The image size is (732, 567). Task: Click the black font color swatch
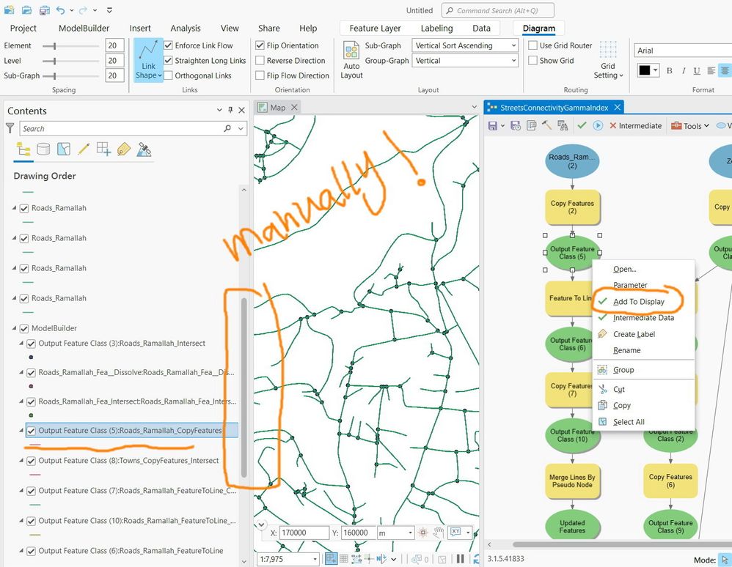pos(644,70)
